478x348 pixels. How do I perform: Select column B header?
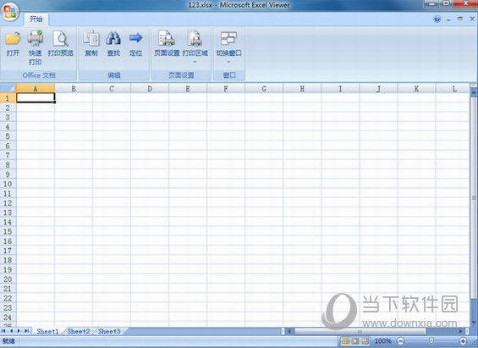pos(74,88)
